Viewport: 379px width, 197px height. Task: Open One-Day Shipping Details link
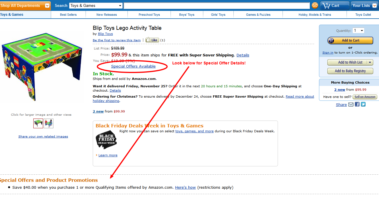tap(115, 90)
